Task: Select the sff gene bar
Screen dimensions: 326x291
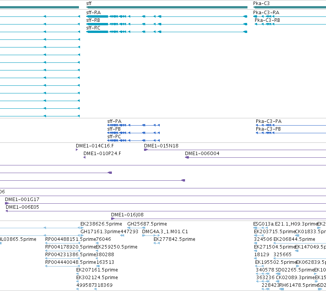Action: pyautogui.click(x=167, y=7)
